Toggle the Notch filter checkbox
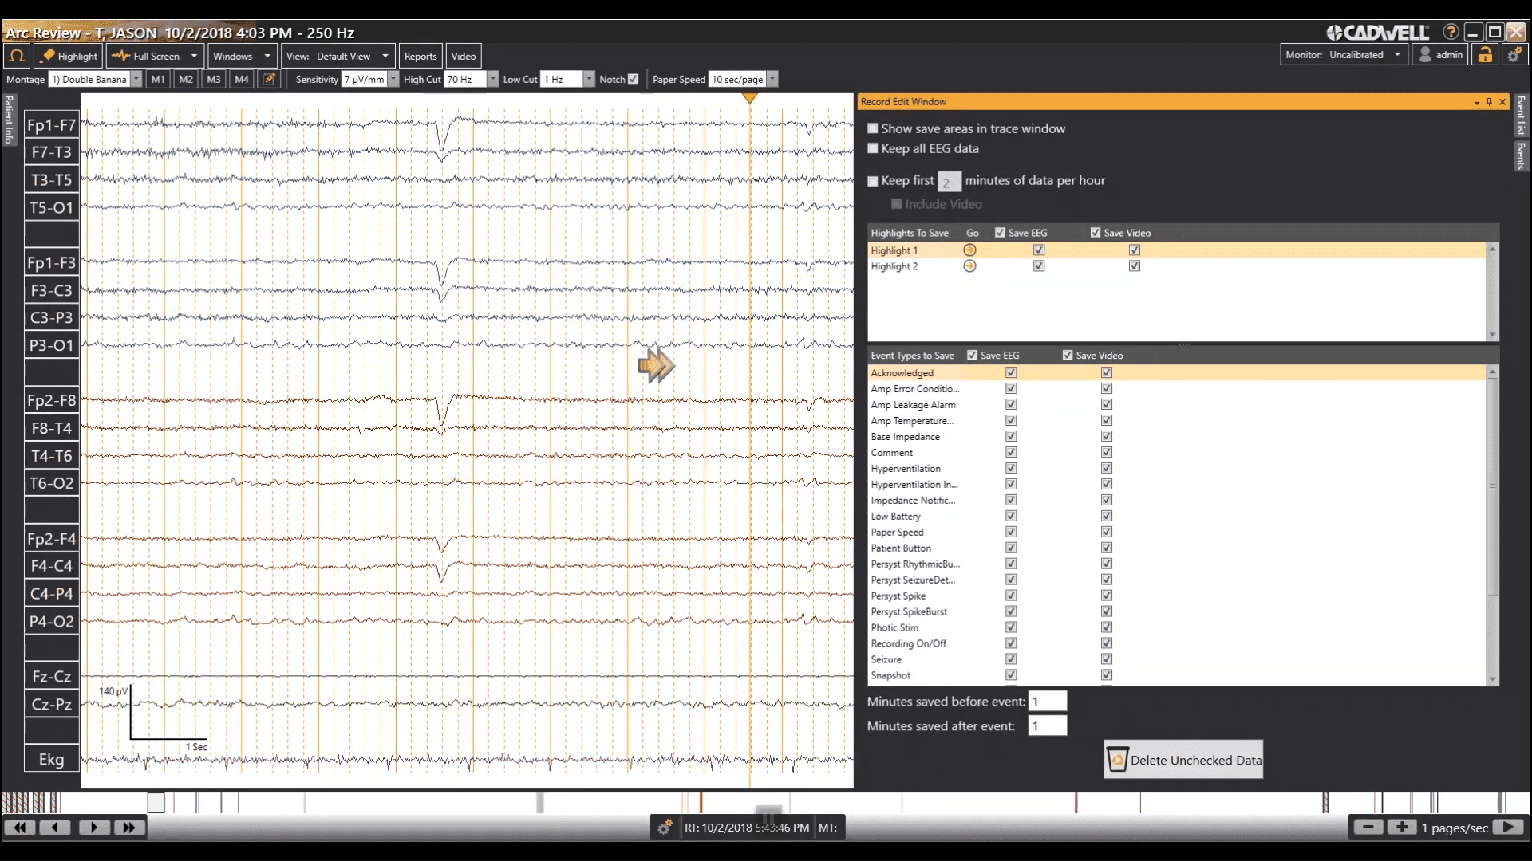 pos(633,79)
